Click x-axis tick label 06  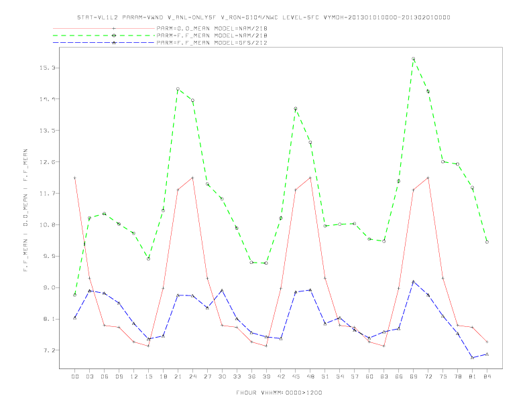(105, 377)
